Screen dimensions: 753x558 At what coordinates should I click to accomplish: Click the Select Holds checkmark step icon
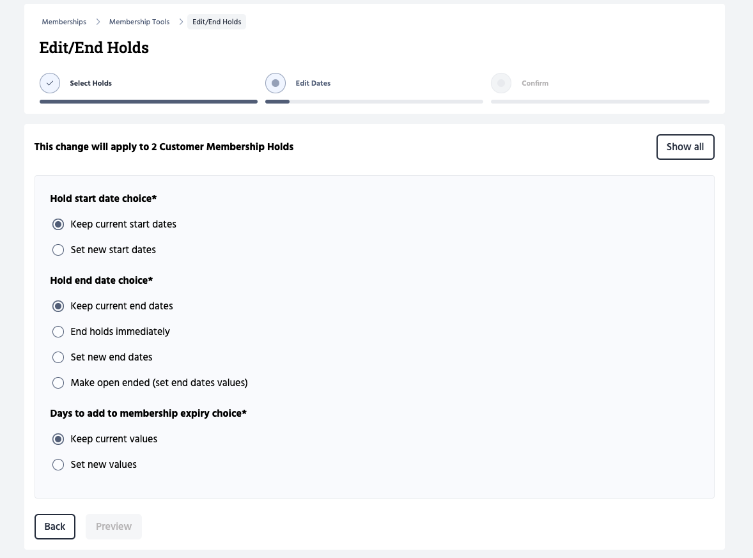pos(50,83)
